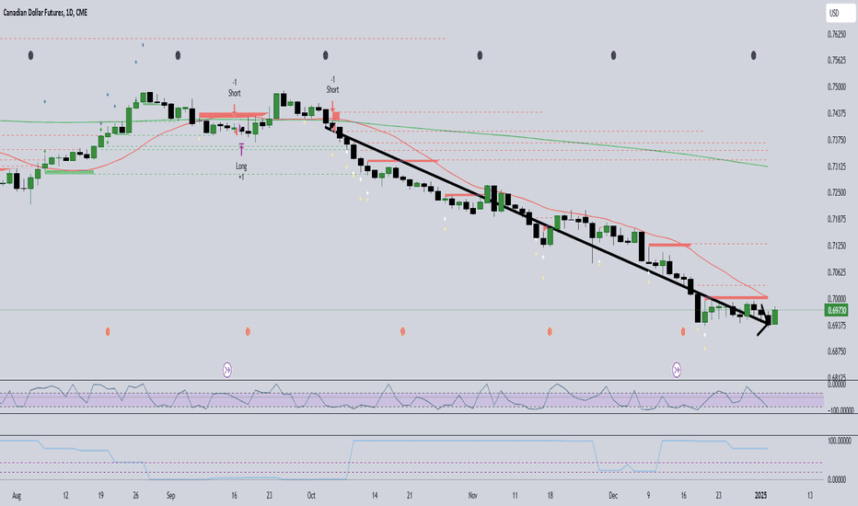Click the 0.71250 price axis label
This screenshot has height=506, width=858.
coord(837,246)
